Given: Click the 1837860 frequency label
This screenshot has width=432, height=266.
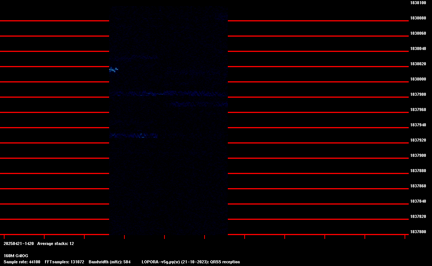Looking at the screenshot, I should click(418, 186).
